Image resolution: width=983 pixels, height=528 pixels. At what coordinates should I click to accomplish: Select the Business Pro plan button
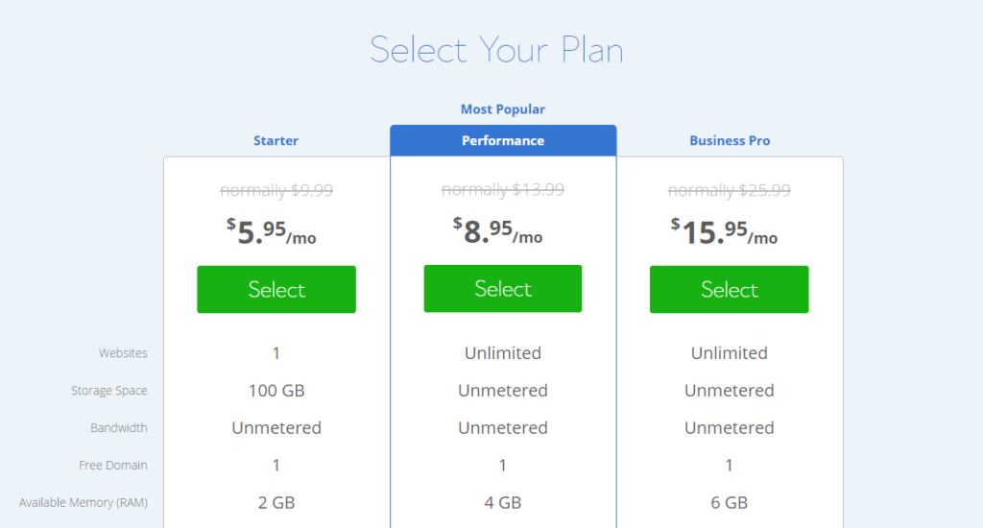pyautogui.click(x=730, y=289)
